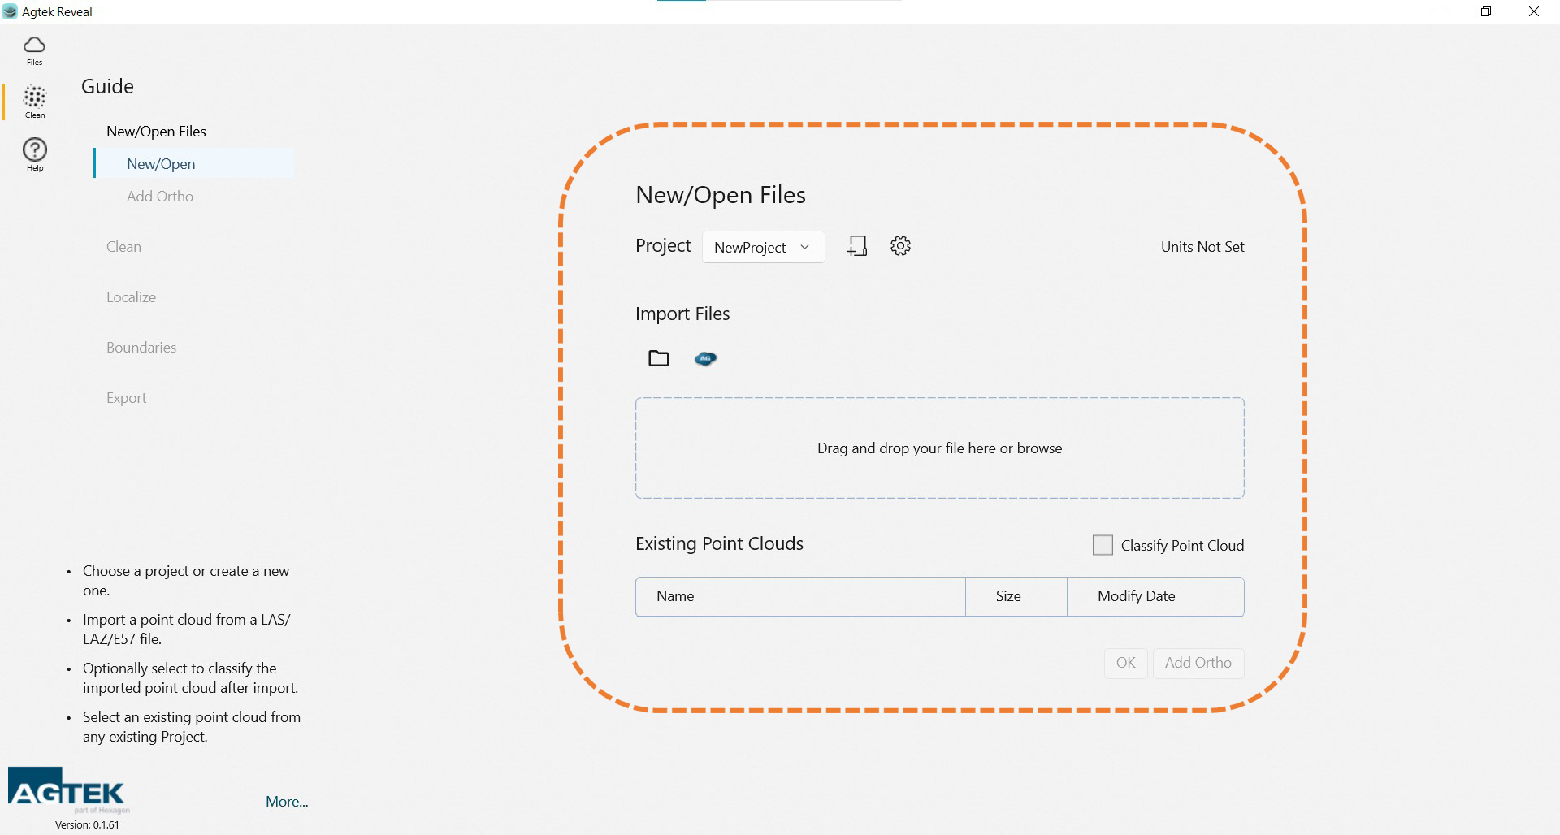Expand the NewProject dropdown

(762, 247)
